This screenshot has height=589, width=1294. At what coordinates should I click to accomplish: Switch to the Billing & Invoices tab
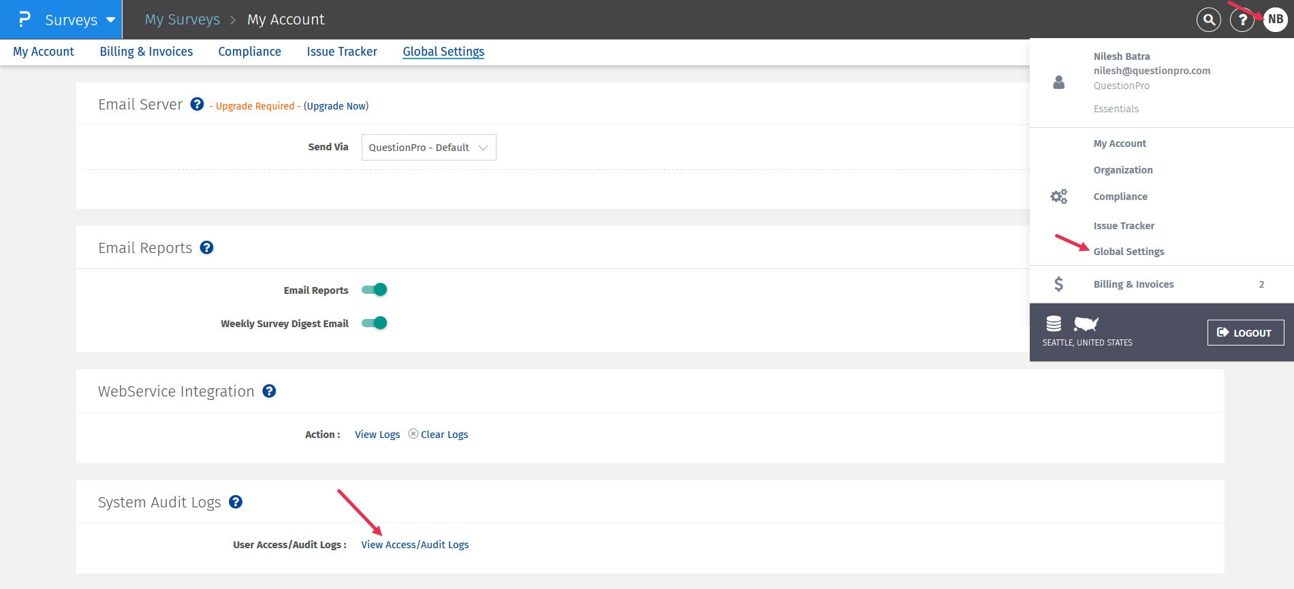click(x=146, y=52)
